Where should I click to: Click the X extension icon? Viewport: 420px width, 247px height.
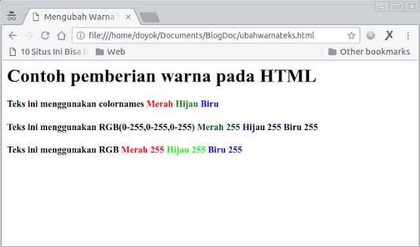pos(389,35)
